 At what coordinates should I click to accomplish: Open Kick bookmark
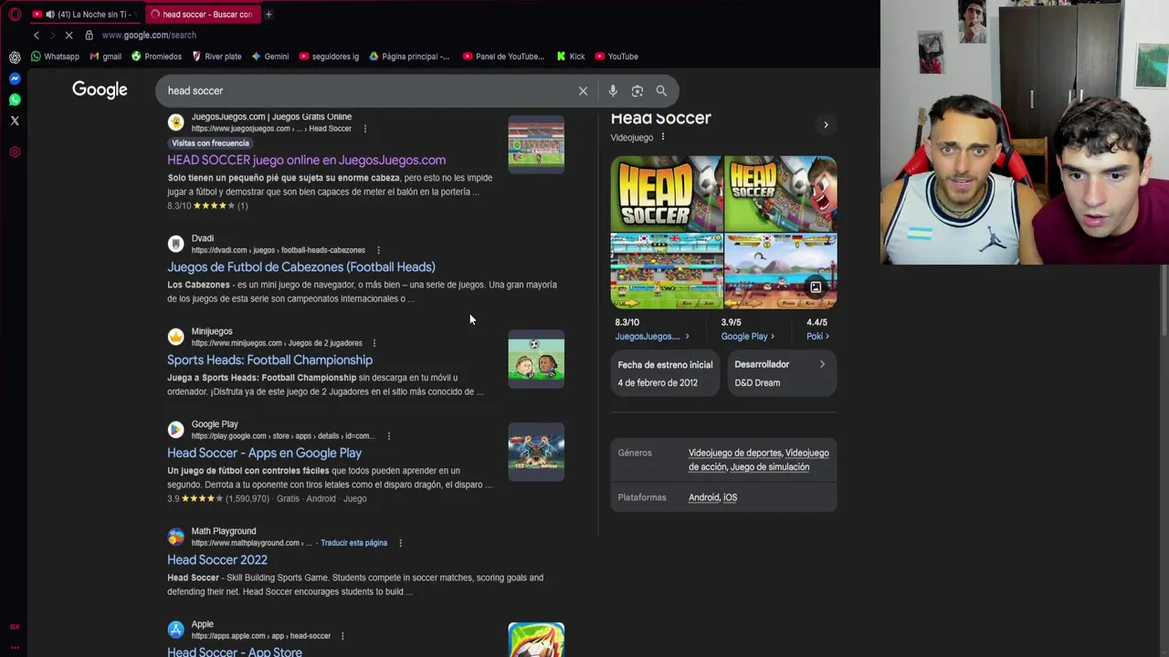pos(571,57)
